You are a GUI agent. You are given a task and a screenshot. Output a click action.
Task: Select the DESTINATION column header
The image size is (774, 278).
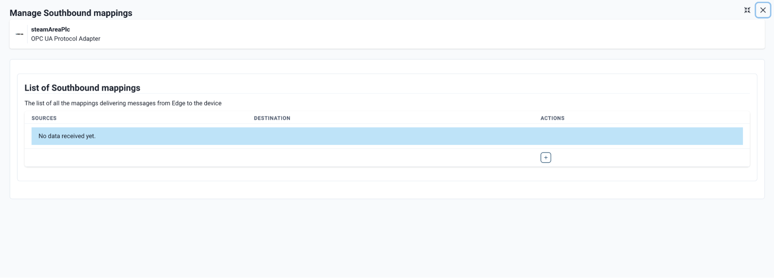[272, 118]
